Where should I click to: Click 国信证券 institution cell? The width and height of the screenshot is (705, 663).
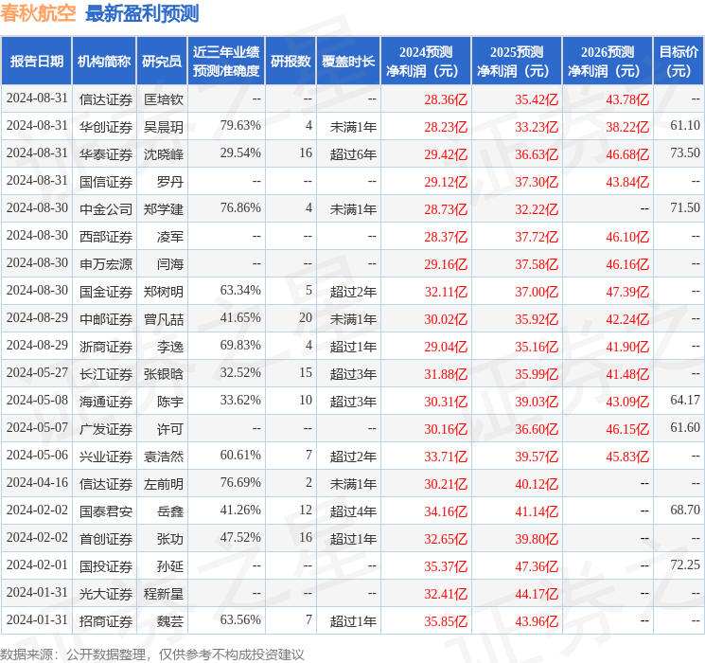coord(106,182)
